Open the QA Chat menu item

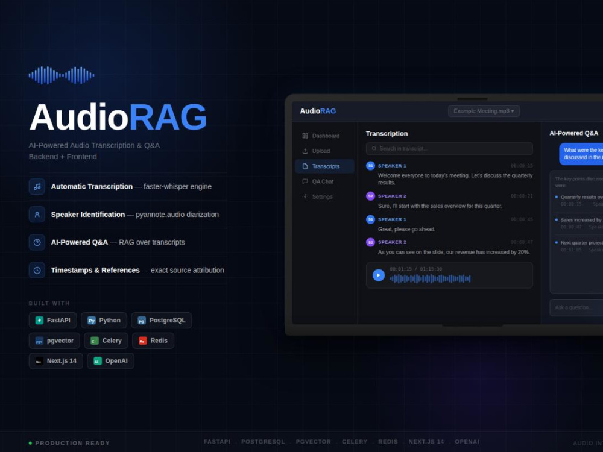click(324, 181)
